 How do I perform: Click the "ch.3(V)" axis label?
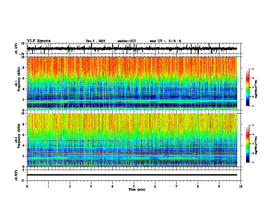tap(16, 175)
